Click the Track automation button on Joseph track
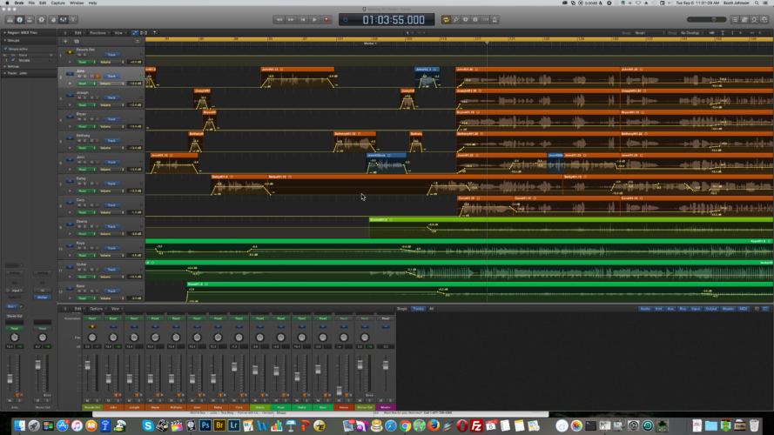Image resolution: width=774 pixels, height=435 pixels. tap(111, 97)
